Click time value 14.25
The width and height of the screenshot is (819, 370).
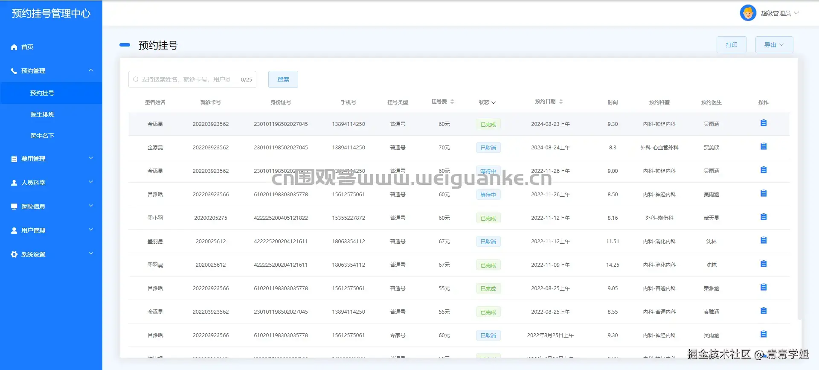[613, 265]
